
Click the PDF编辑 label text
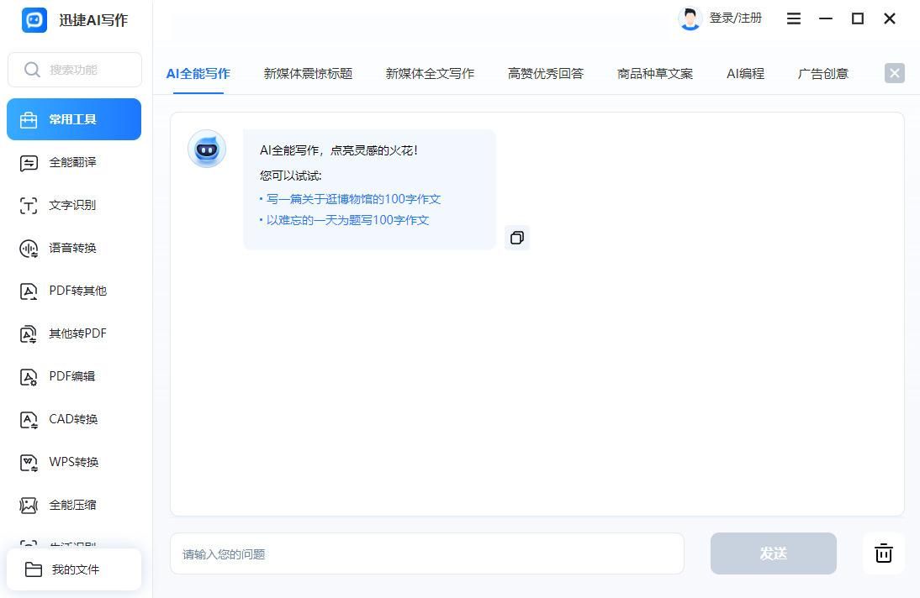pos(72,376)
